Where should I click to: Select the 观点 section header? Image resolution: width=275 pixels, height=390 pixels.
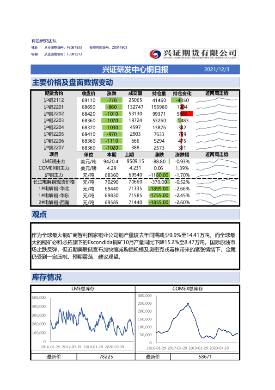pos(39,214)
